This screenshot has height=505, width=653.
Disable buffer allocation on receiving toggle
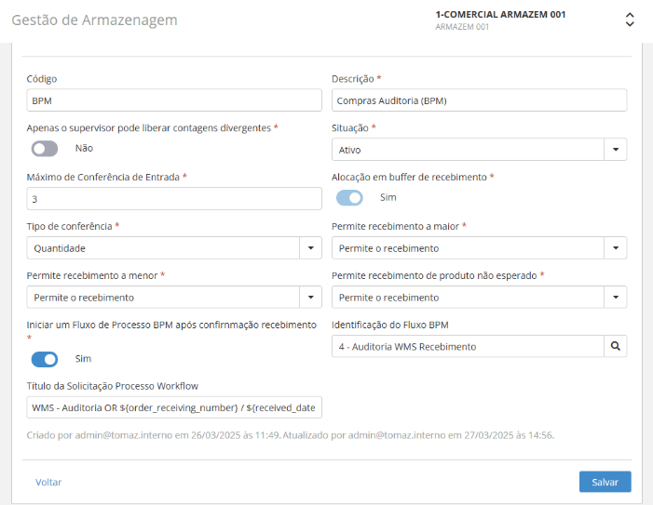[349, 197]
